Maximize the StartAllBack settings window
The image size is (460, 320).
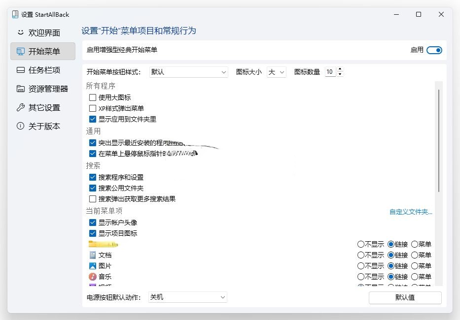[419, 14]
